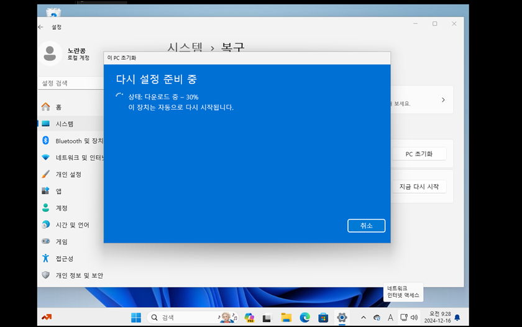Click the 접근성 accessibility icon

[x=45, y=258]
